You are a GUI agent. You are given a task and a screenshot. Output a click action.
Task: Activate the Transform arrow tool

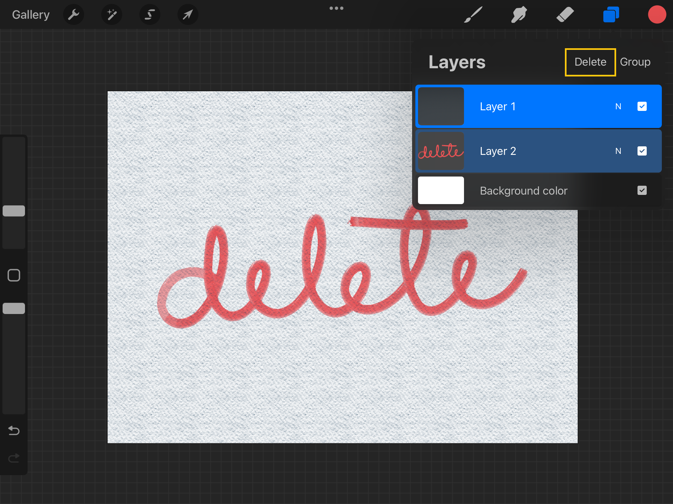tap(188, 15)
